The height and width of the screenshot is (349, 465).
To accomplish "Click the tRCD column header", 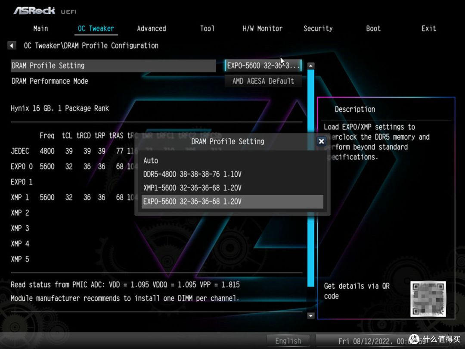I will pos(84,136).
